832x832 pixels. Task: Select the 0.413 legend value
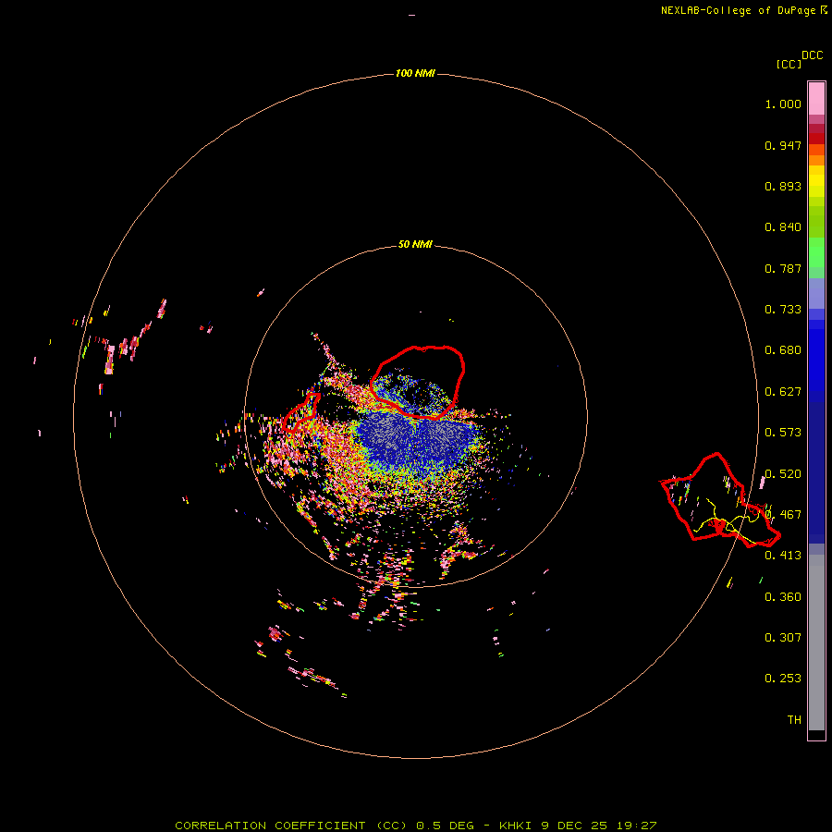783,556
